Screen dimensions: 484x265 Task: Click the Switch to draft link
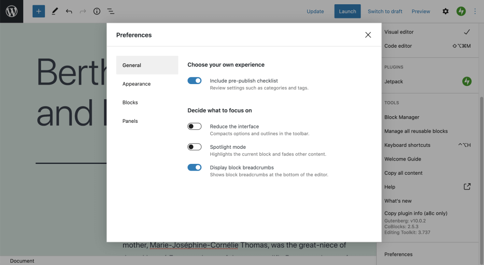tap(385, 11)
